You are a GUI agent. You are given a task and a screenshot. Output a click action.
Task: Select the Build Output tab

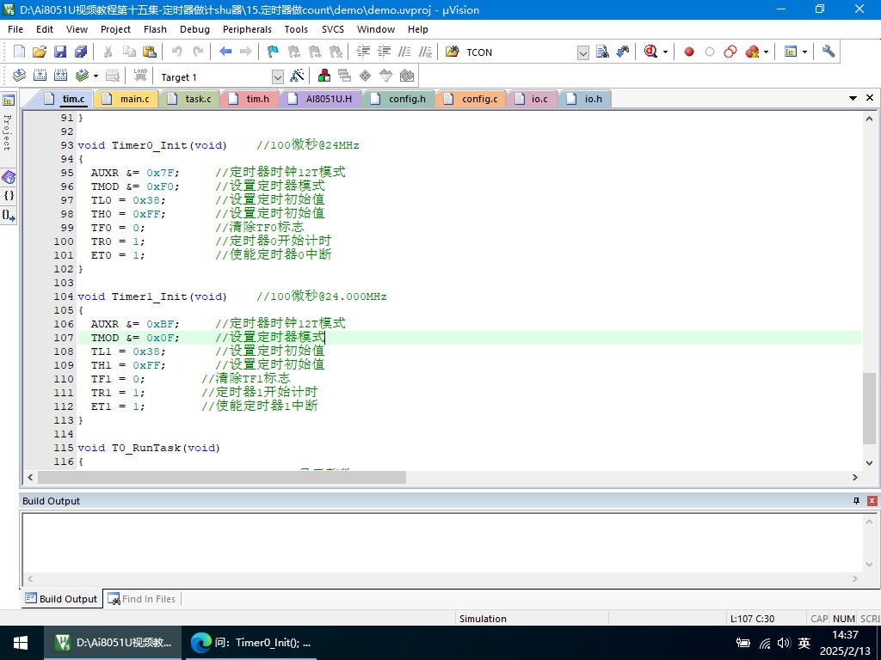click(x=61, y=599)
